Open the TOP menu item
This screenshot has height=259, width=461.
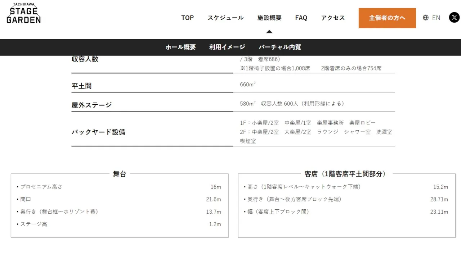click(187, 18)
